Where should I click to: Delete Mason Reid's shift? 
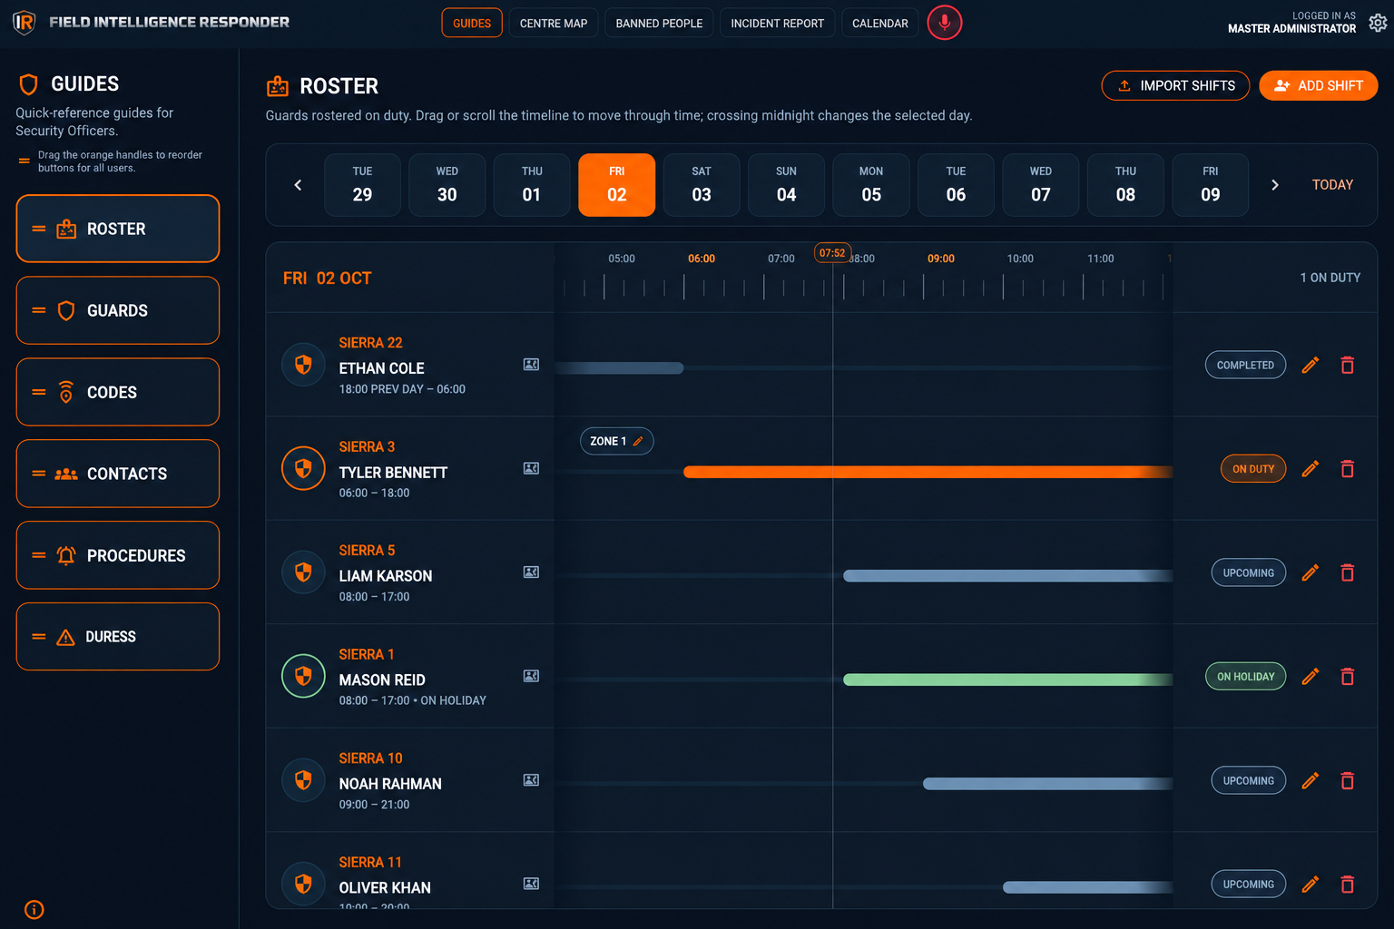[1348, 677]
